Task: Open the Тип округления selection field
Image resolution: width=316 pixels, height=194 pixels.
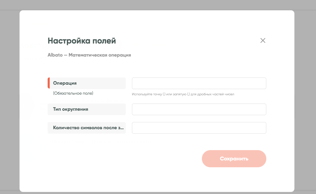Action: pyautogui.click(x=199, y=109)
